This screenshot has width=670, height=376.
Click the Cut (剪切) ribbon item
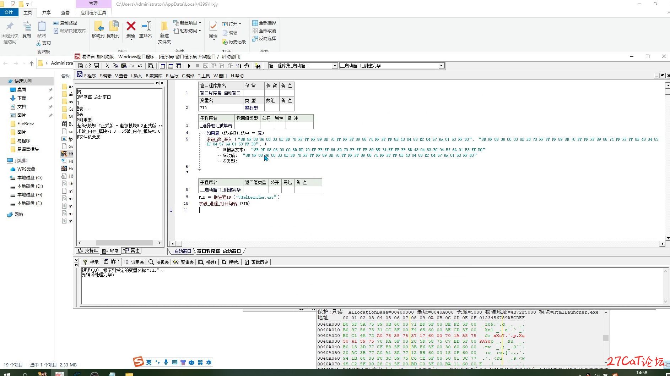tap(43, 43)
